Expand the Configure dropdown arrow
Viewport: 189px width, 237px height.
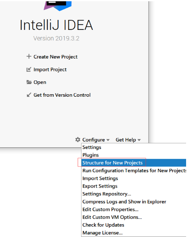click(x=108, y=140)
